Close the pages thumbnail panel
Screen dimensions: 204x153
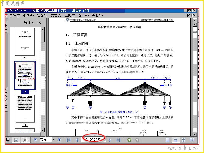click(40, 23)
